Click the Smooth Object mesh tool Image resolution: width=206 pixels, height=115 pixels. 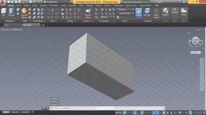(24, 13)
